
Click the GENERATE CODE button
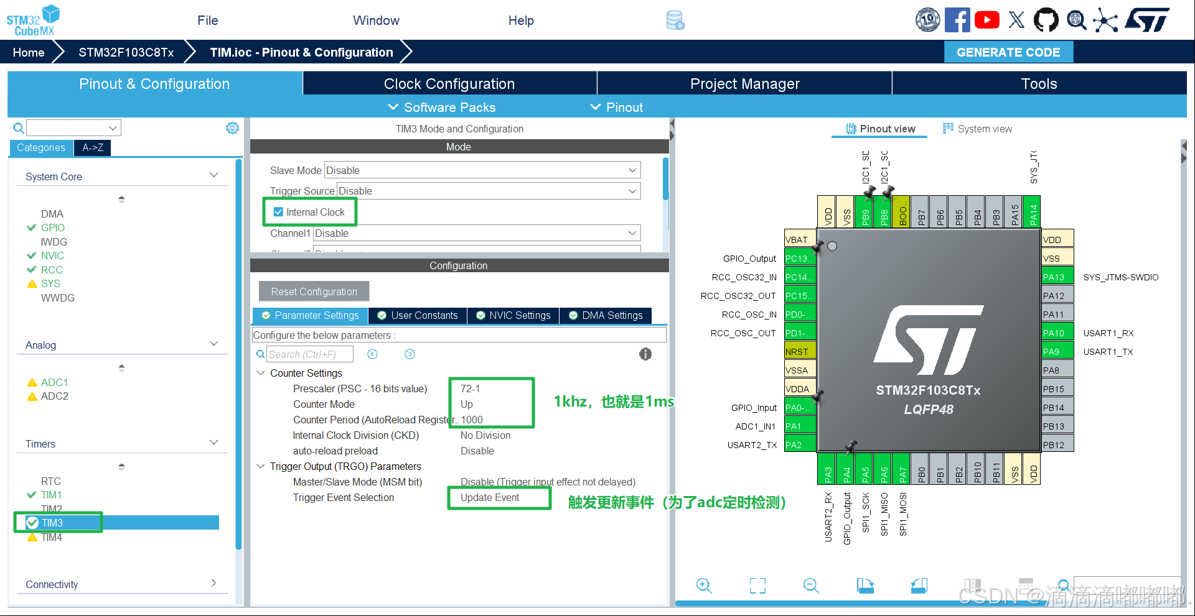click(1008, 52)
